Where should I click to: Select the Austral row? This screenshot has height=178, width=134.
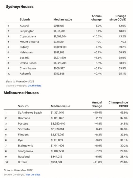(67, 26)
